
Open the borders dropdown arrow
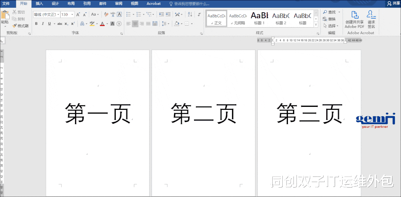coord(192,23)
